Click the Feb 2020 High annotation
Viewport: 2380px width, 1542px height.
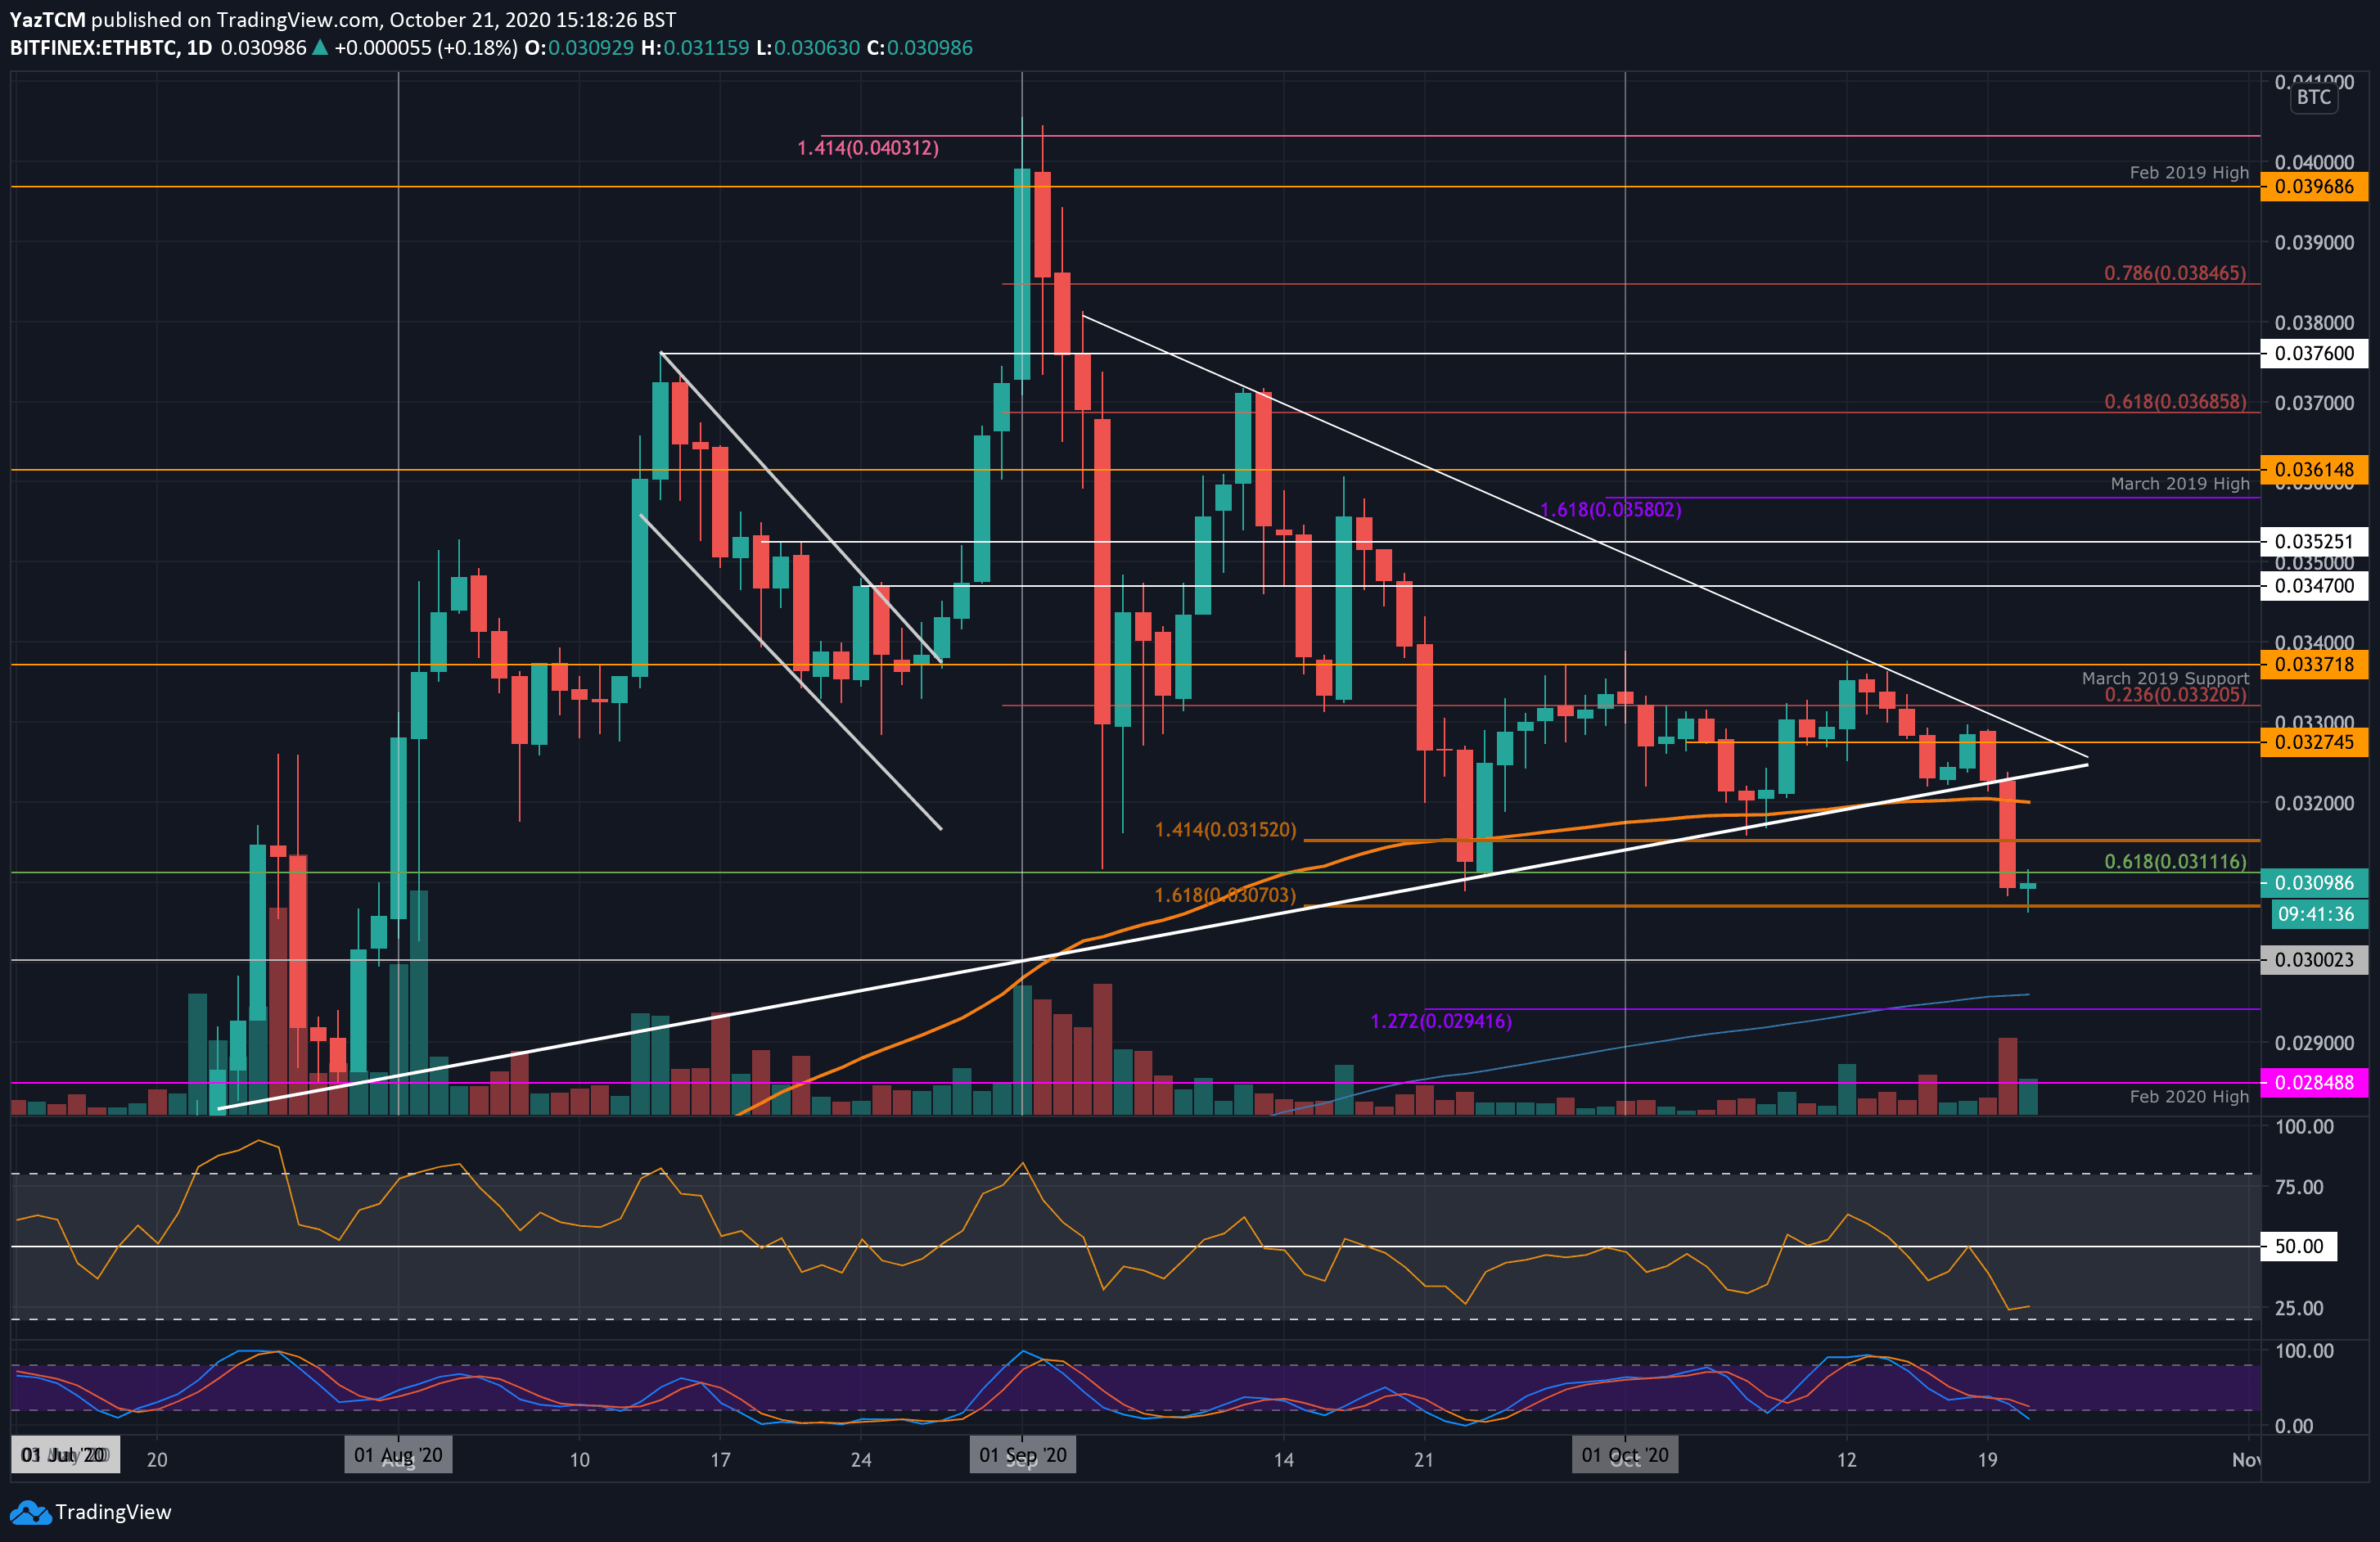(x=2188, y=1097)
